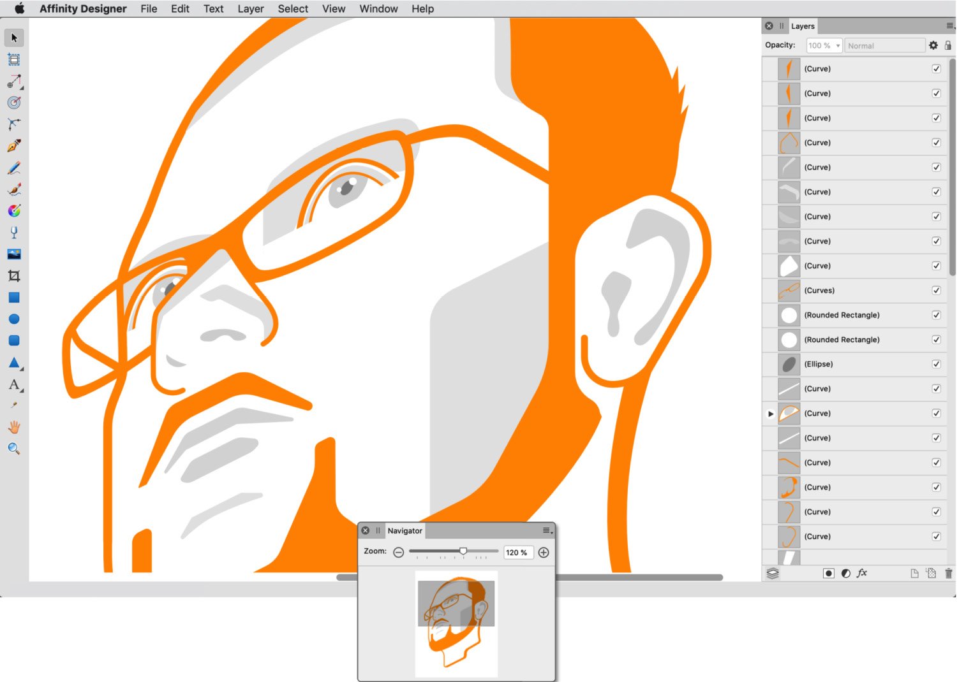Select the Artboard tool
The image size is (957, 682).
point(14,59)
